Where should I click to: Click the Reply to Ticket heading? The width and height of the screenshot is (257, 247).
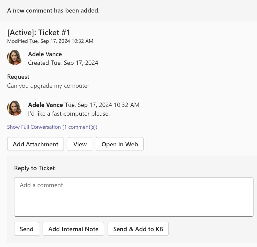coord(34,168)
